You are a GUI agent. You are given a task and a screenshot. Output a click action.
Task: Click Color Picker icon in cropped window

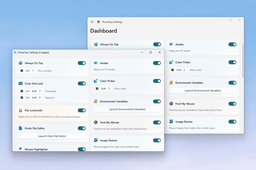click(x=96, y=81)
